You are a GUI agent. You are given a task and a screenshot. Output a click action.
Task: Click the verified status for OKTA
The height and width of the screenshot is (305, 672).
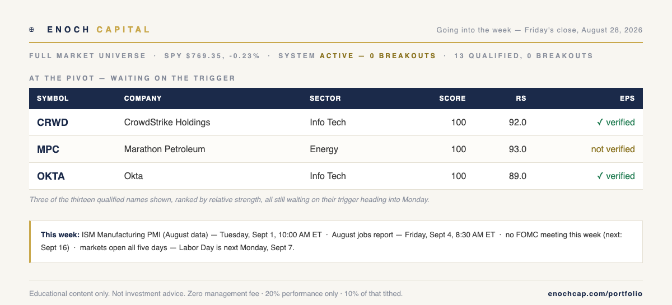616,176
